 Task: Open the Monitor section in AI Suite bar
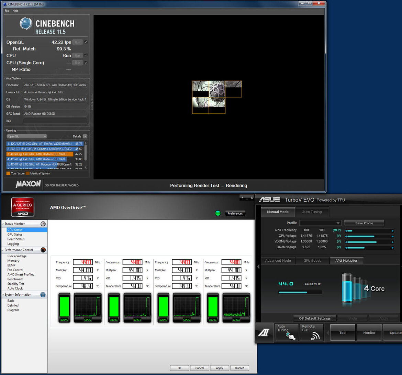pos(369,333)
